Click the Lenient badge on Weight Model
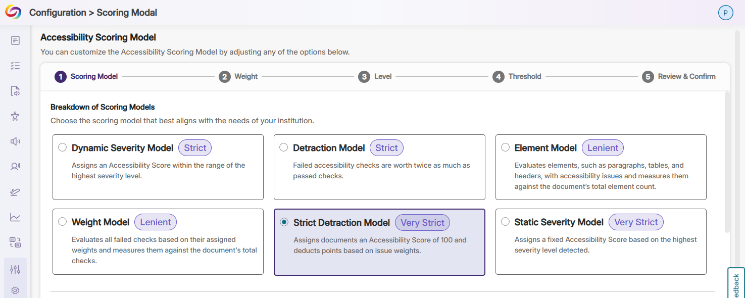Image resolution: width=745 pixels, height=298 pixels. [156, 222]
